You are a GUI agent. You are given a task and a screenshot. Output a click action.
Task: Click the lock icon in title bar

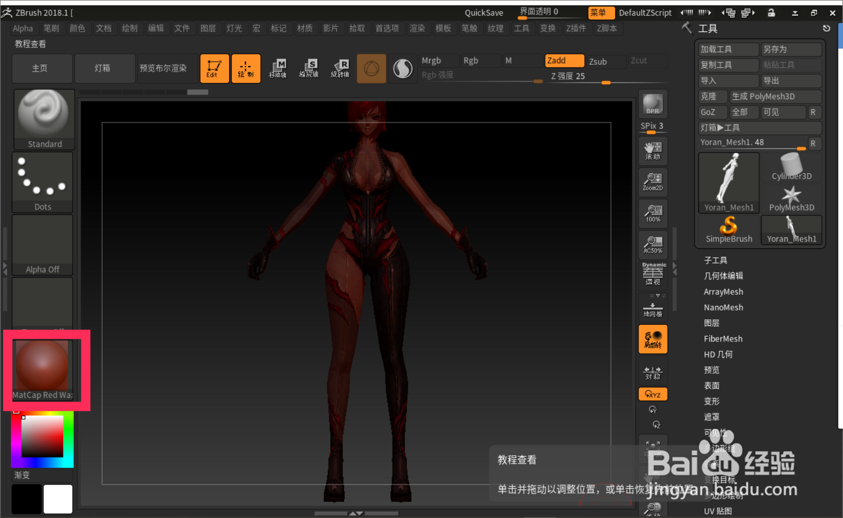pyautogui.click(x=771, y=13)
